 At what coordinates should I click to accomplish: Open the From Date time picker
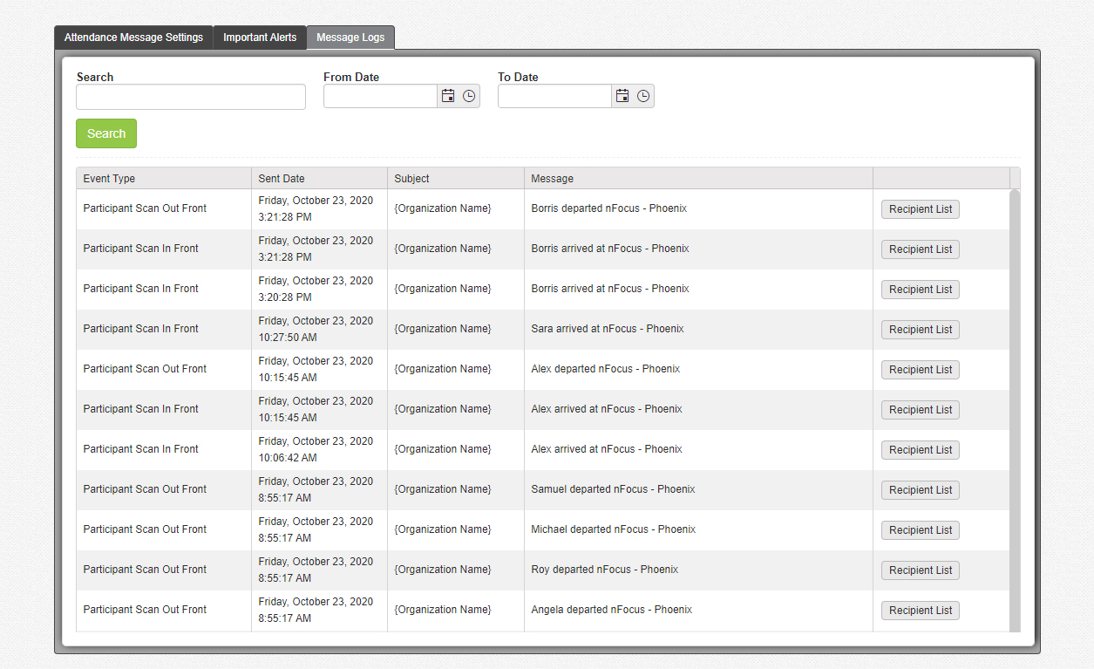(x=469, y=96)
